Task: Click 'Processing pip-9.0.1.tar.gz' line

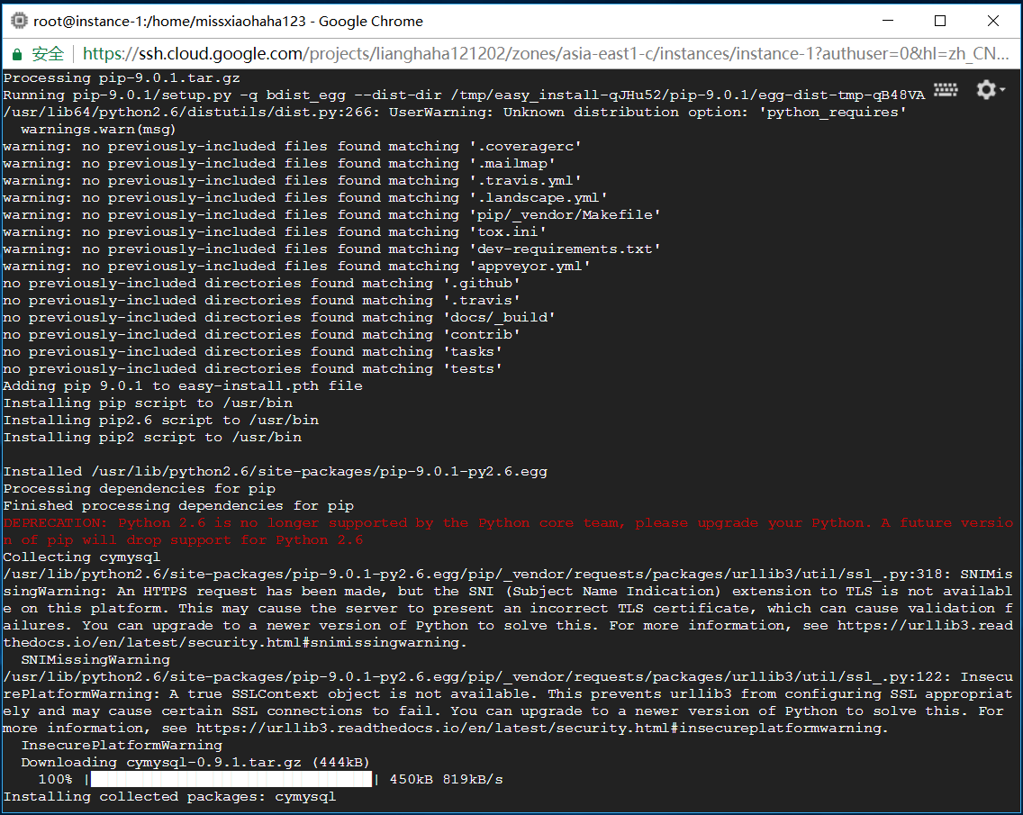Action: point(122,78)
